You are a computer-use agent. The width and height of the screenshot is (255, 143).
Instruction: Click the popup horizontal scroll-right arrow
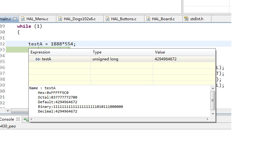coord(207,119)
